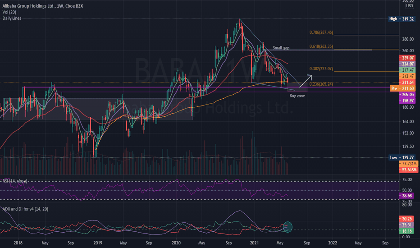The height and width of the screenshot is (248, 420).
Task: Click the 152.00 price axis label
Action: tap(408, 133)
